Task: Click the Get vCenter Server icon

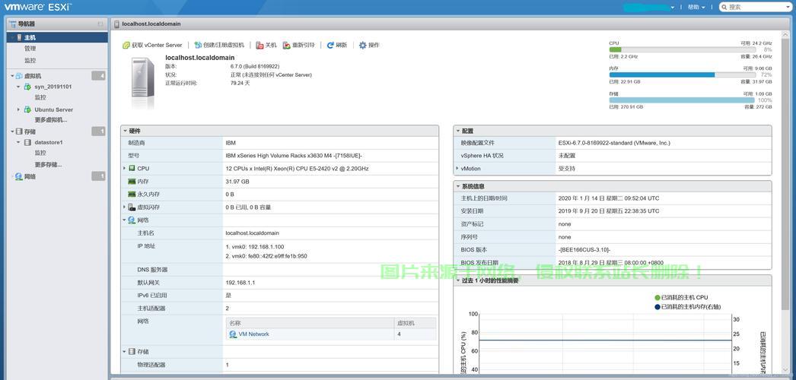Action: pyautogui.click(x=126, y=45)
